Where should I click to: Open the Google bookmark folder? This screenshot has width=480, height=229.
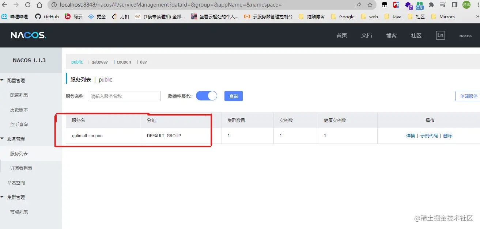pos(343,16)
